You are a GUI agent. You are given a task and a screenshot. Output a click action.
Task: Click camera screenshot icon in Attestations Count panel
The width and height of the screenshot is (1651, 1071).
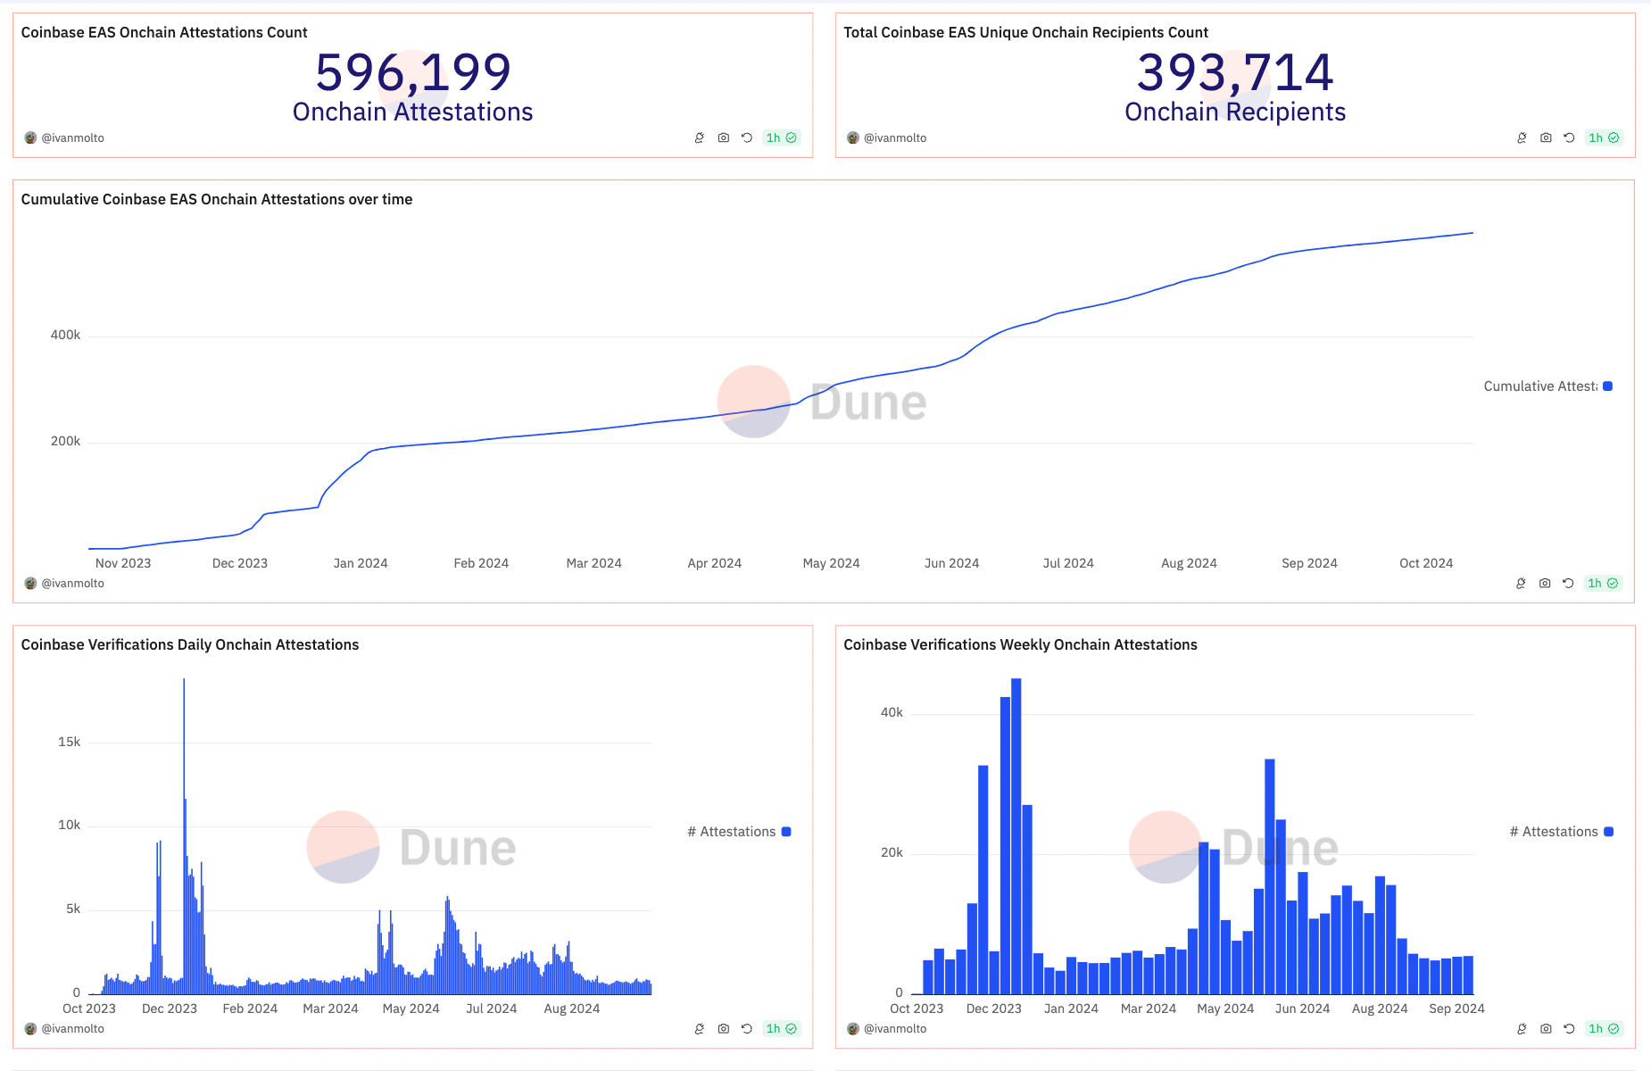pyautogui.click(x=724, y=137)
